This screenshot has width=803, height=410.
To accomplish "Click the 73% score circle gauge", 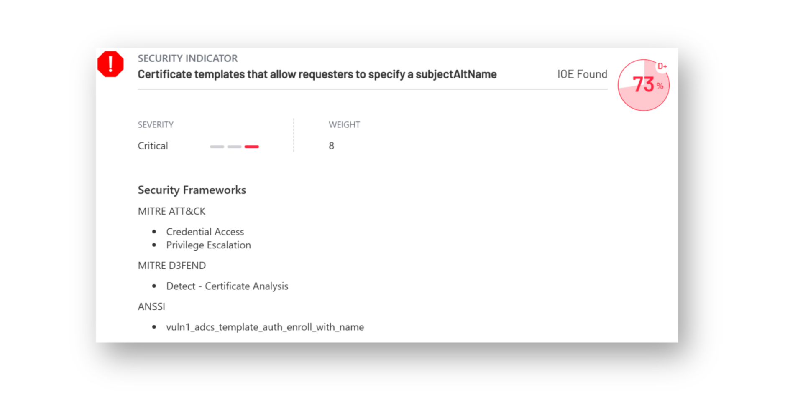I will tap(643, 86).
